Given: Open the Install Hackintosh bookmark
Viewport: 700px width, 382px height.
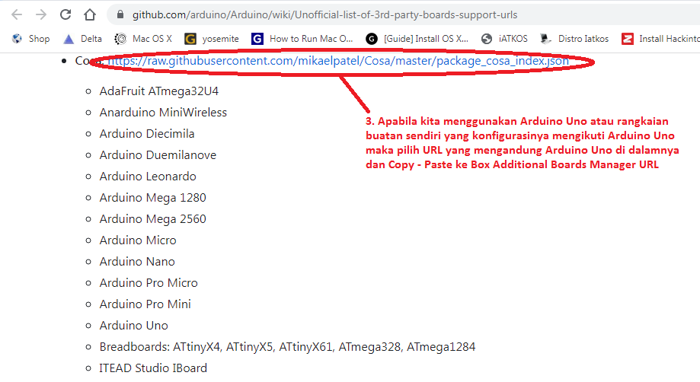Looking at the screenshot, I should click(x=661, y=38).
